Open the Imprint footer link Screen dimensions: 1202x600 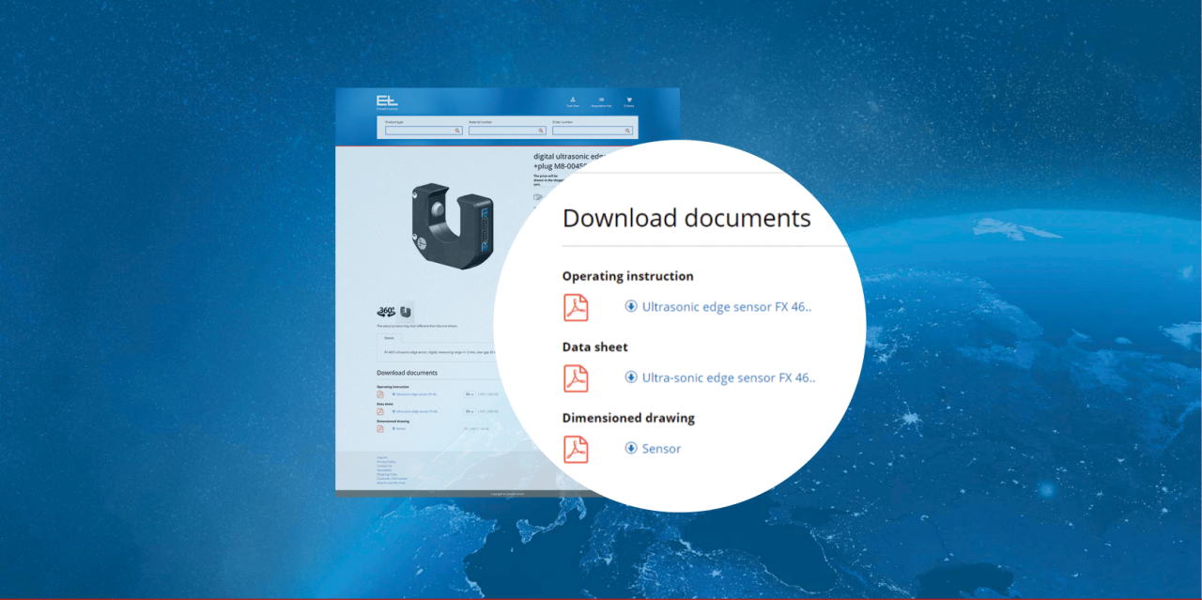(382, 457)
